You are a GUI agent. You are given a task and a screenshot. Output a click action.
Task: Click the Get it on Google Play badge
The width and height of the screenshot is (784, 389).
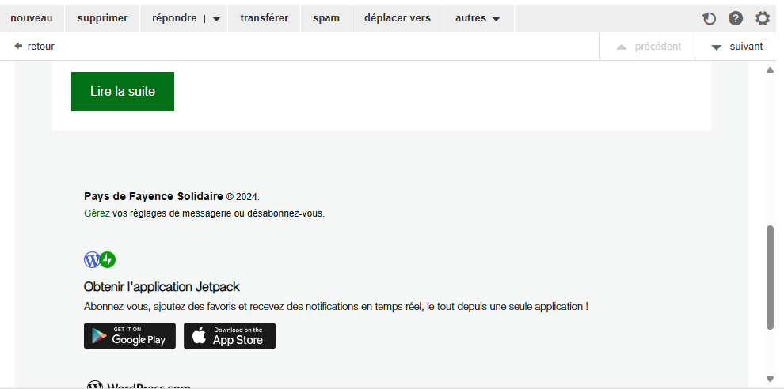pos(130,336)
